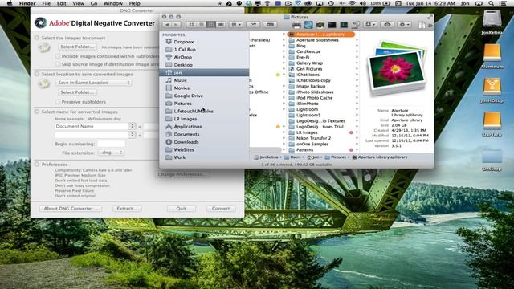
Task: Open Finder gear action menu
Action: point(403,25)
